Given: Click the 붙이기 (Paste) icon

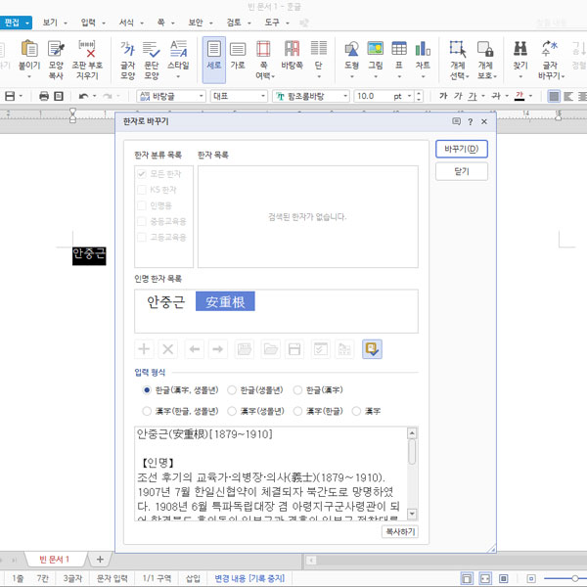Looking at the screenshot, I should [x=29, y=49].
